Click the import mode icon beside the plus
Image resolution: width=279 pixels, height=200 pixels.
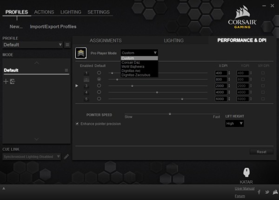click(13, 81)
